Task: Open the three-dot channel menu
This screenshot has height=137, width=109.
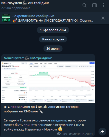Action: click(x=103, y=5)
